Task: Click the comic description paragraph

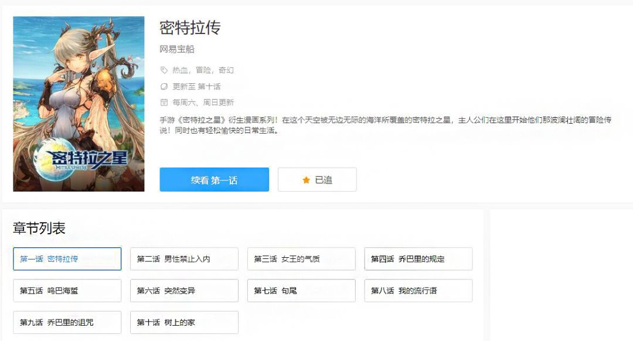Action: pyautogui.click(x=386, y=125)
